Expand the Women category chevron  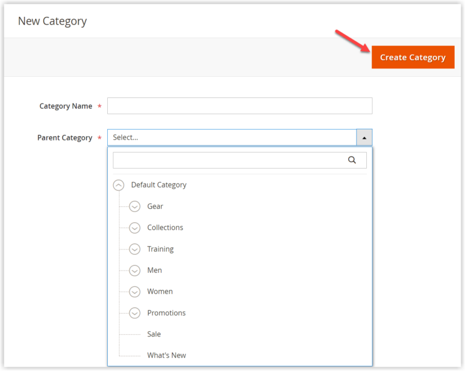(134, 292)
